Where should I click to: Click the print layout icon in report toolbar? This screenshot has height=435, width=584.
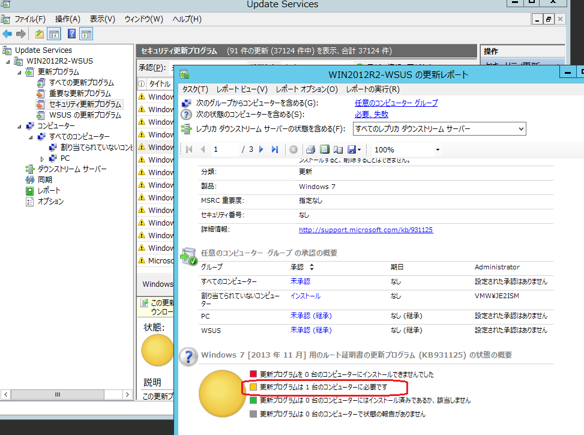point(324,149)
